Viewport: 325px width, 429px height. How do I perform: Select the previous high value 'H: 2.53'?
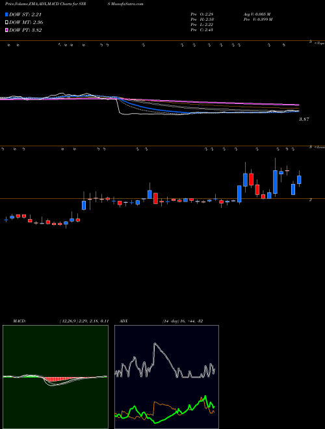[207, 19]
